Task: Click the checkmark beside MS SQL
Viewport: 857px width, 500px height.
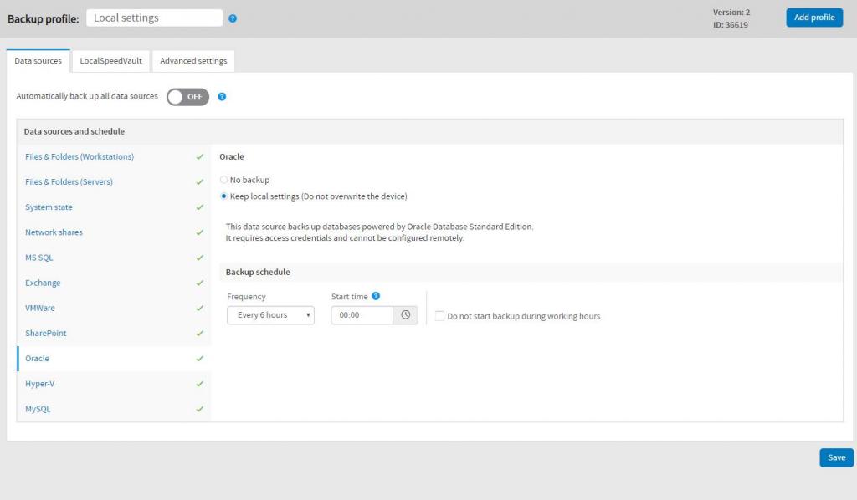Action: click(x=199, y=258)
